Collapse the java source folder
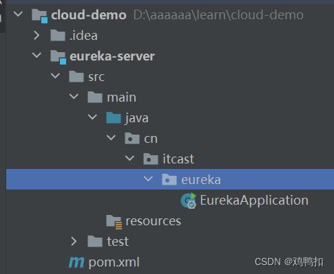Screen dimensions: 334x274 point(92,117)
